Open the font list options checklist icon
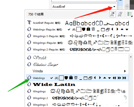 pos(130,14)
